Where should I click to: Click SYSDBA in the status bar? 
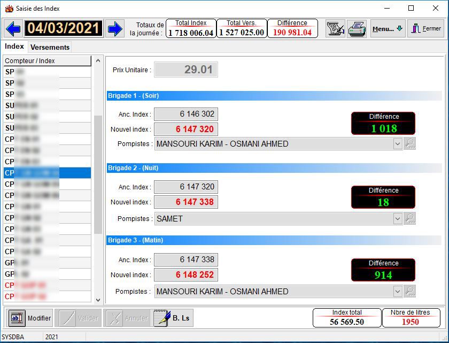point(13,337)
